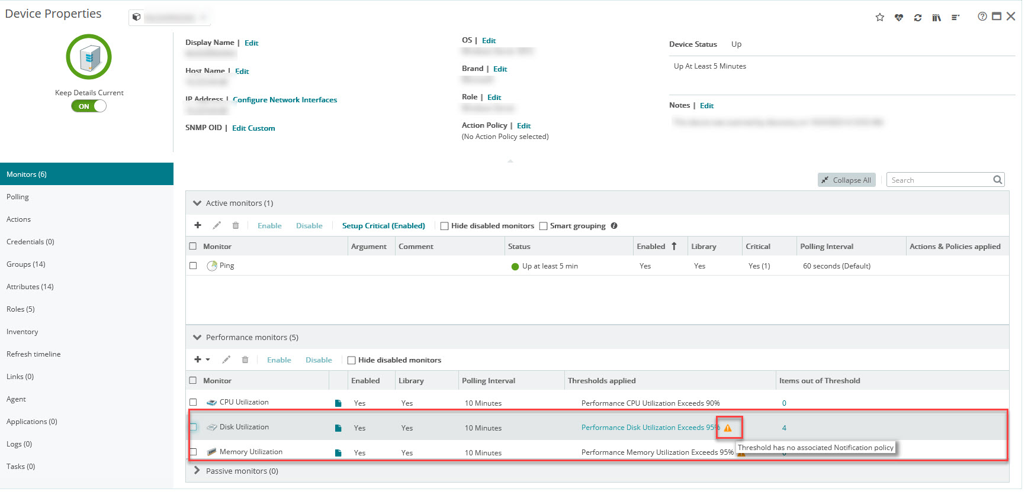This screenshot has width=1028, height=495.
Task: Open the Refresh timeline tab
Action: tap(86, 354)
